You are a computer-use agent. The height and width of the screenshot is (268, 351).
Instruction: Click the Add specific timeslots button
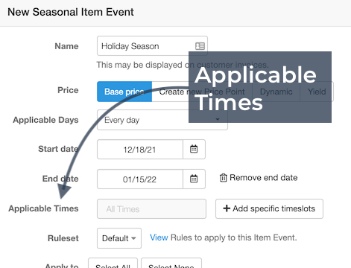click(x=269, y=208)
